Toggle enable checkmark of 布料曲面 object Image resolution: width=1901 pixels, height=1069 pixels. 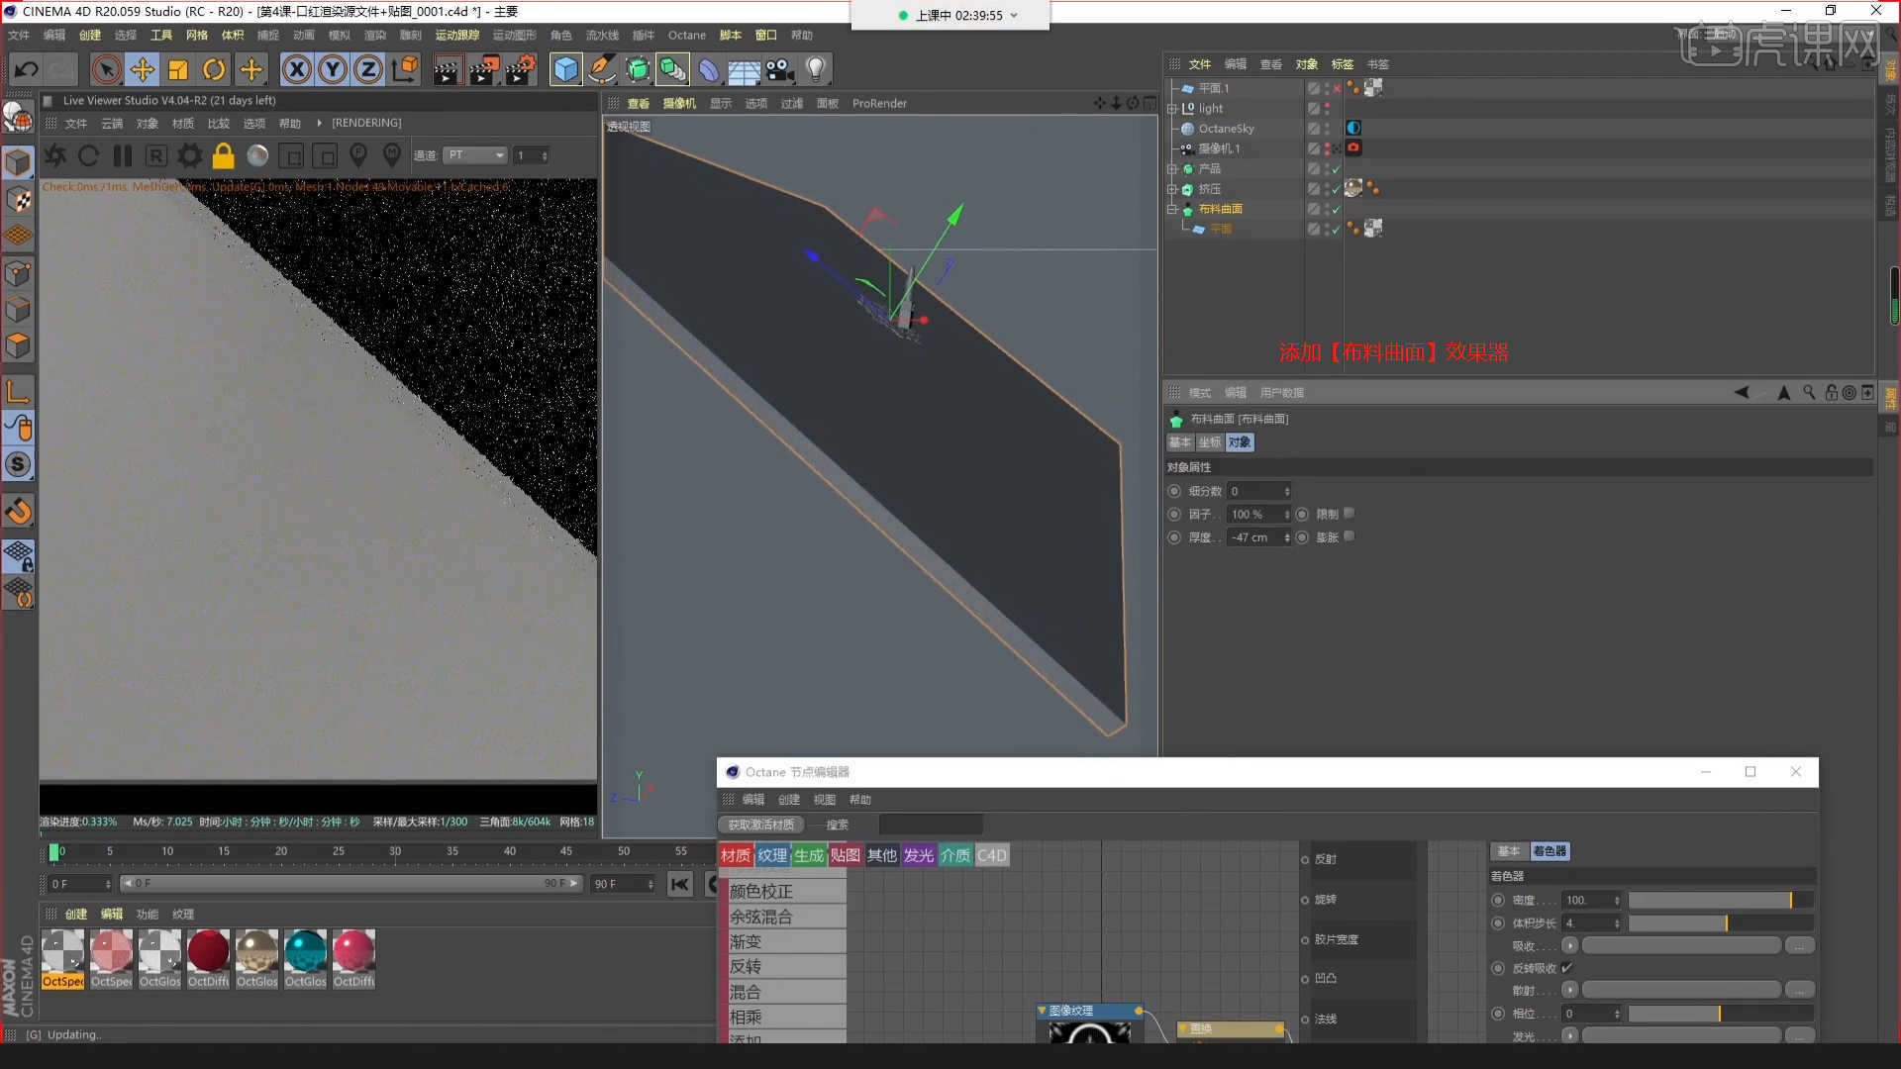point(1336,209)
